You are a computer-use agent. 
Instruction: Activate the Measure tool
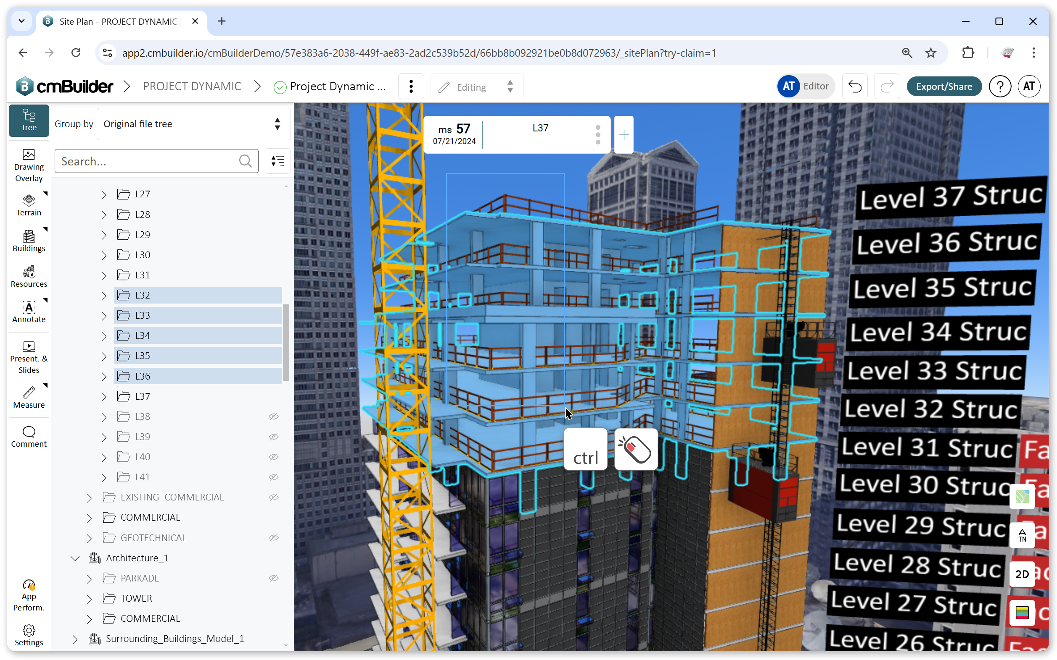click(29, 397)
